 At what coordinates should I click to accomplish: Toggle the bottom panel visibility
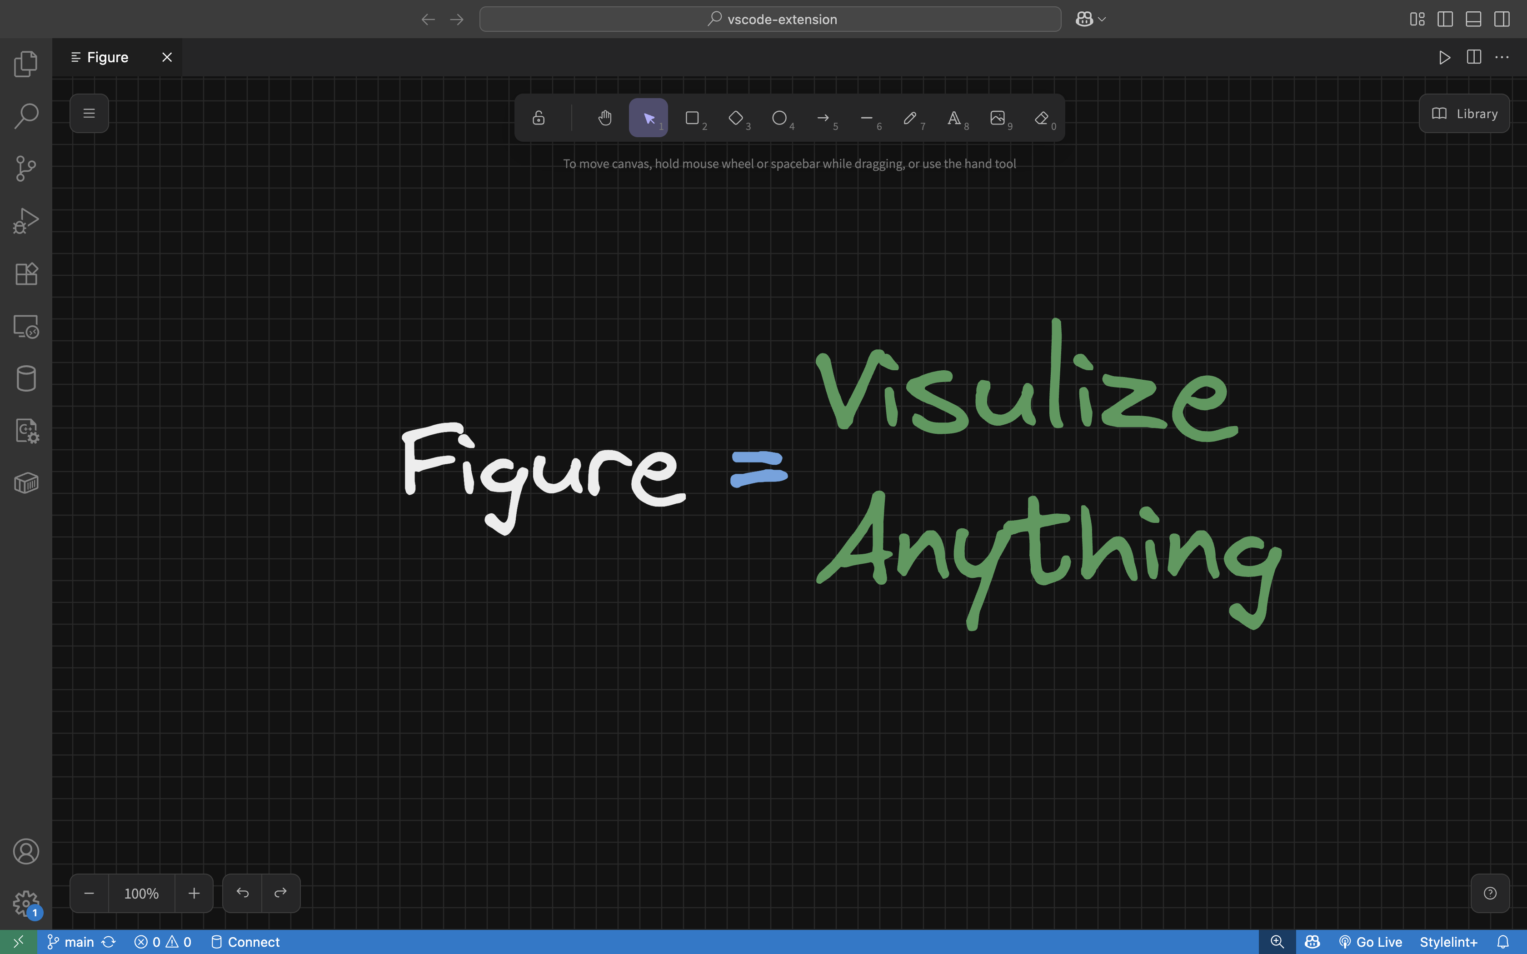click(1473, 19)
